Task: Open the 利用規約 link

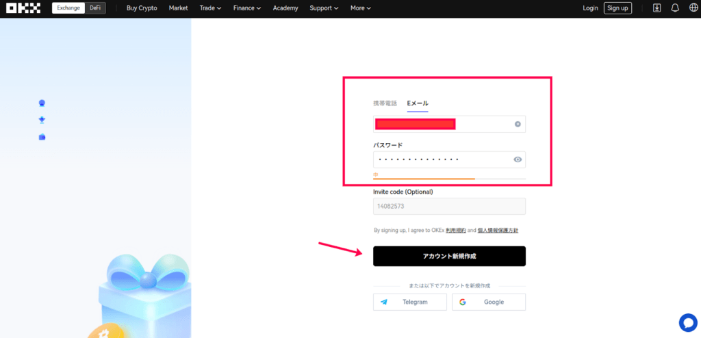Action: click(455, 231)
